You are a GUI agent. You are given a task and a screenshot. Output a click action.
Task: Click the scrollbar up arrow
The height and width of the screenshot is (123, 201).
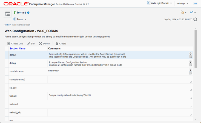pos(196,29)
